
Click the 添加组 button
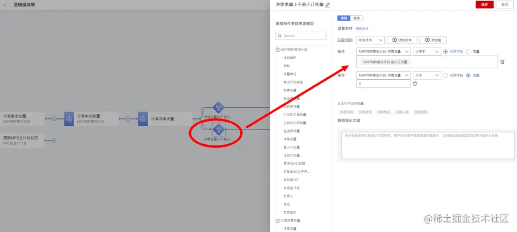tap(432, 40)
